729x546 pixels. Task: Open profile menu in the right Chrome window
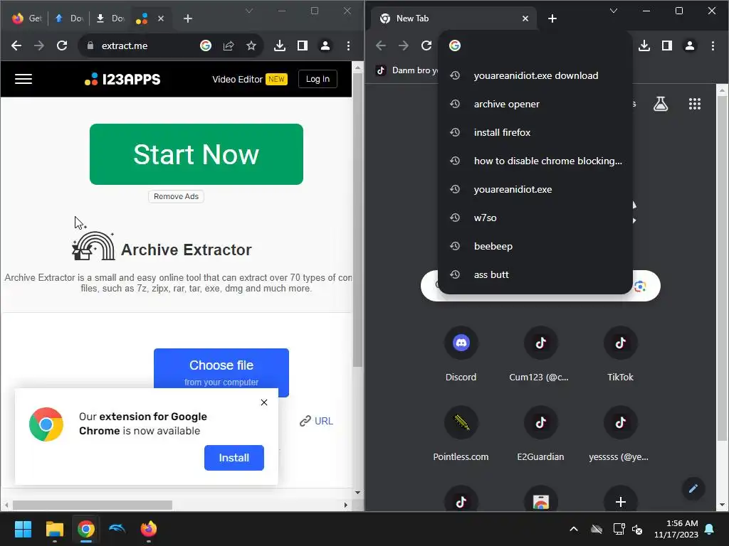(x=689, y=45)
